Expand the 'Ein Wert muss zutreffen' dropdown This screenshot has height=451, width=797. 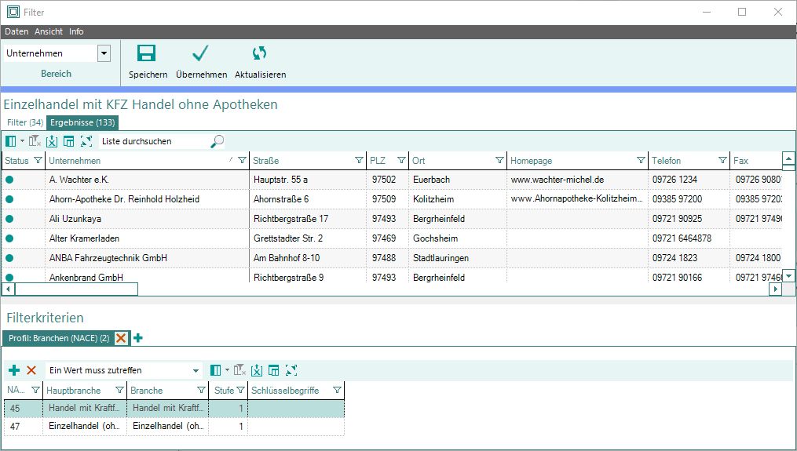click(x=196, y=370)
